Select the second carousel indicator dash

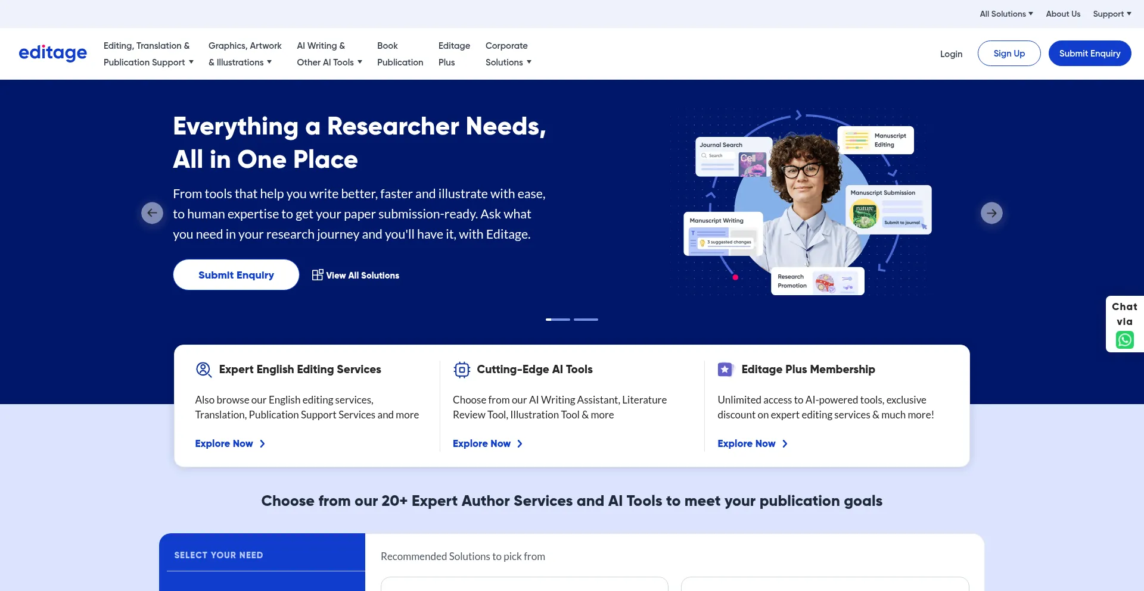[586, 320]
